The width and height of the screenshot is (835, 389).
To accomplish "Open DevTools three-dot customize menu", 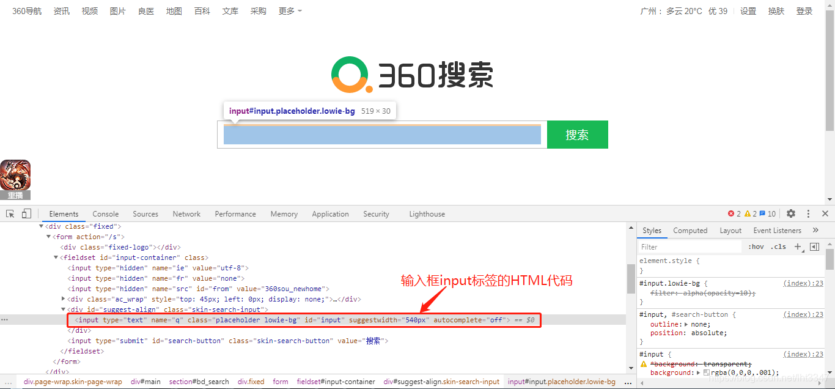I will pos(808,213).
